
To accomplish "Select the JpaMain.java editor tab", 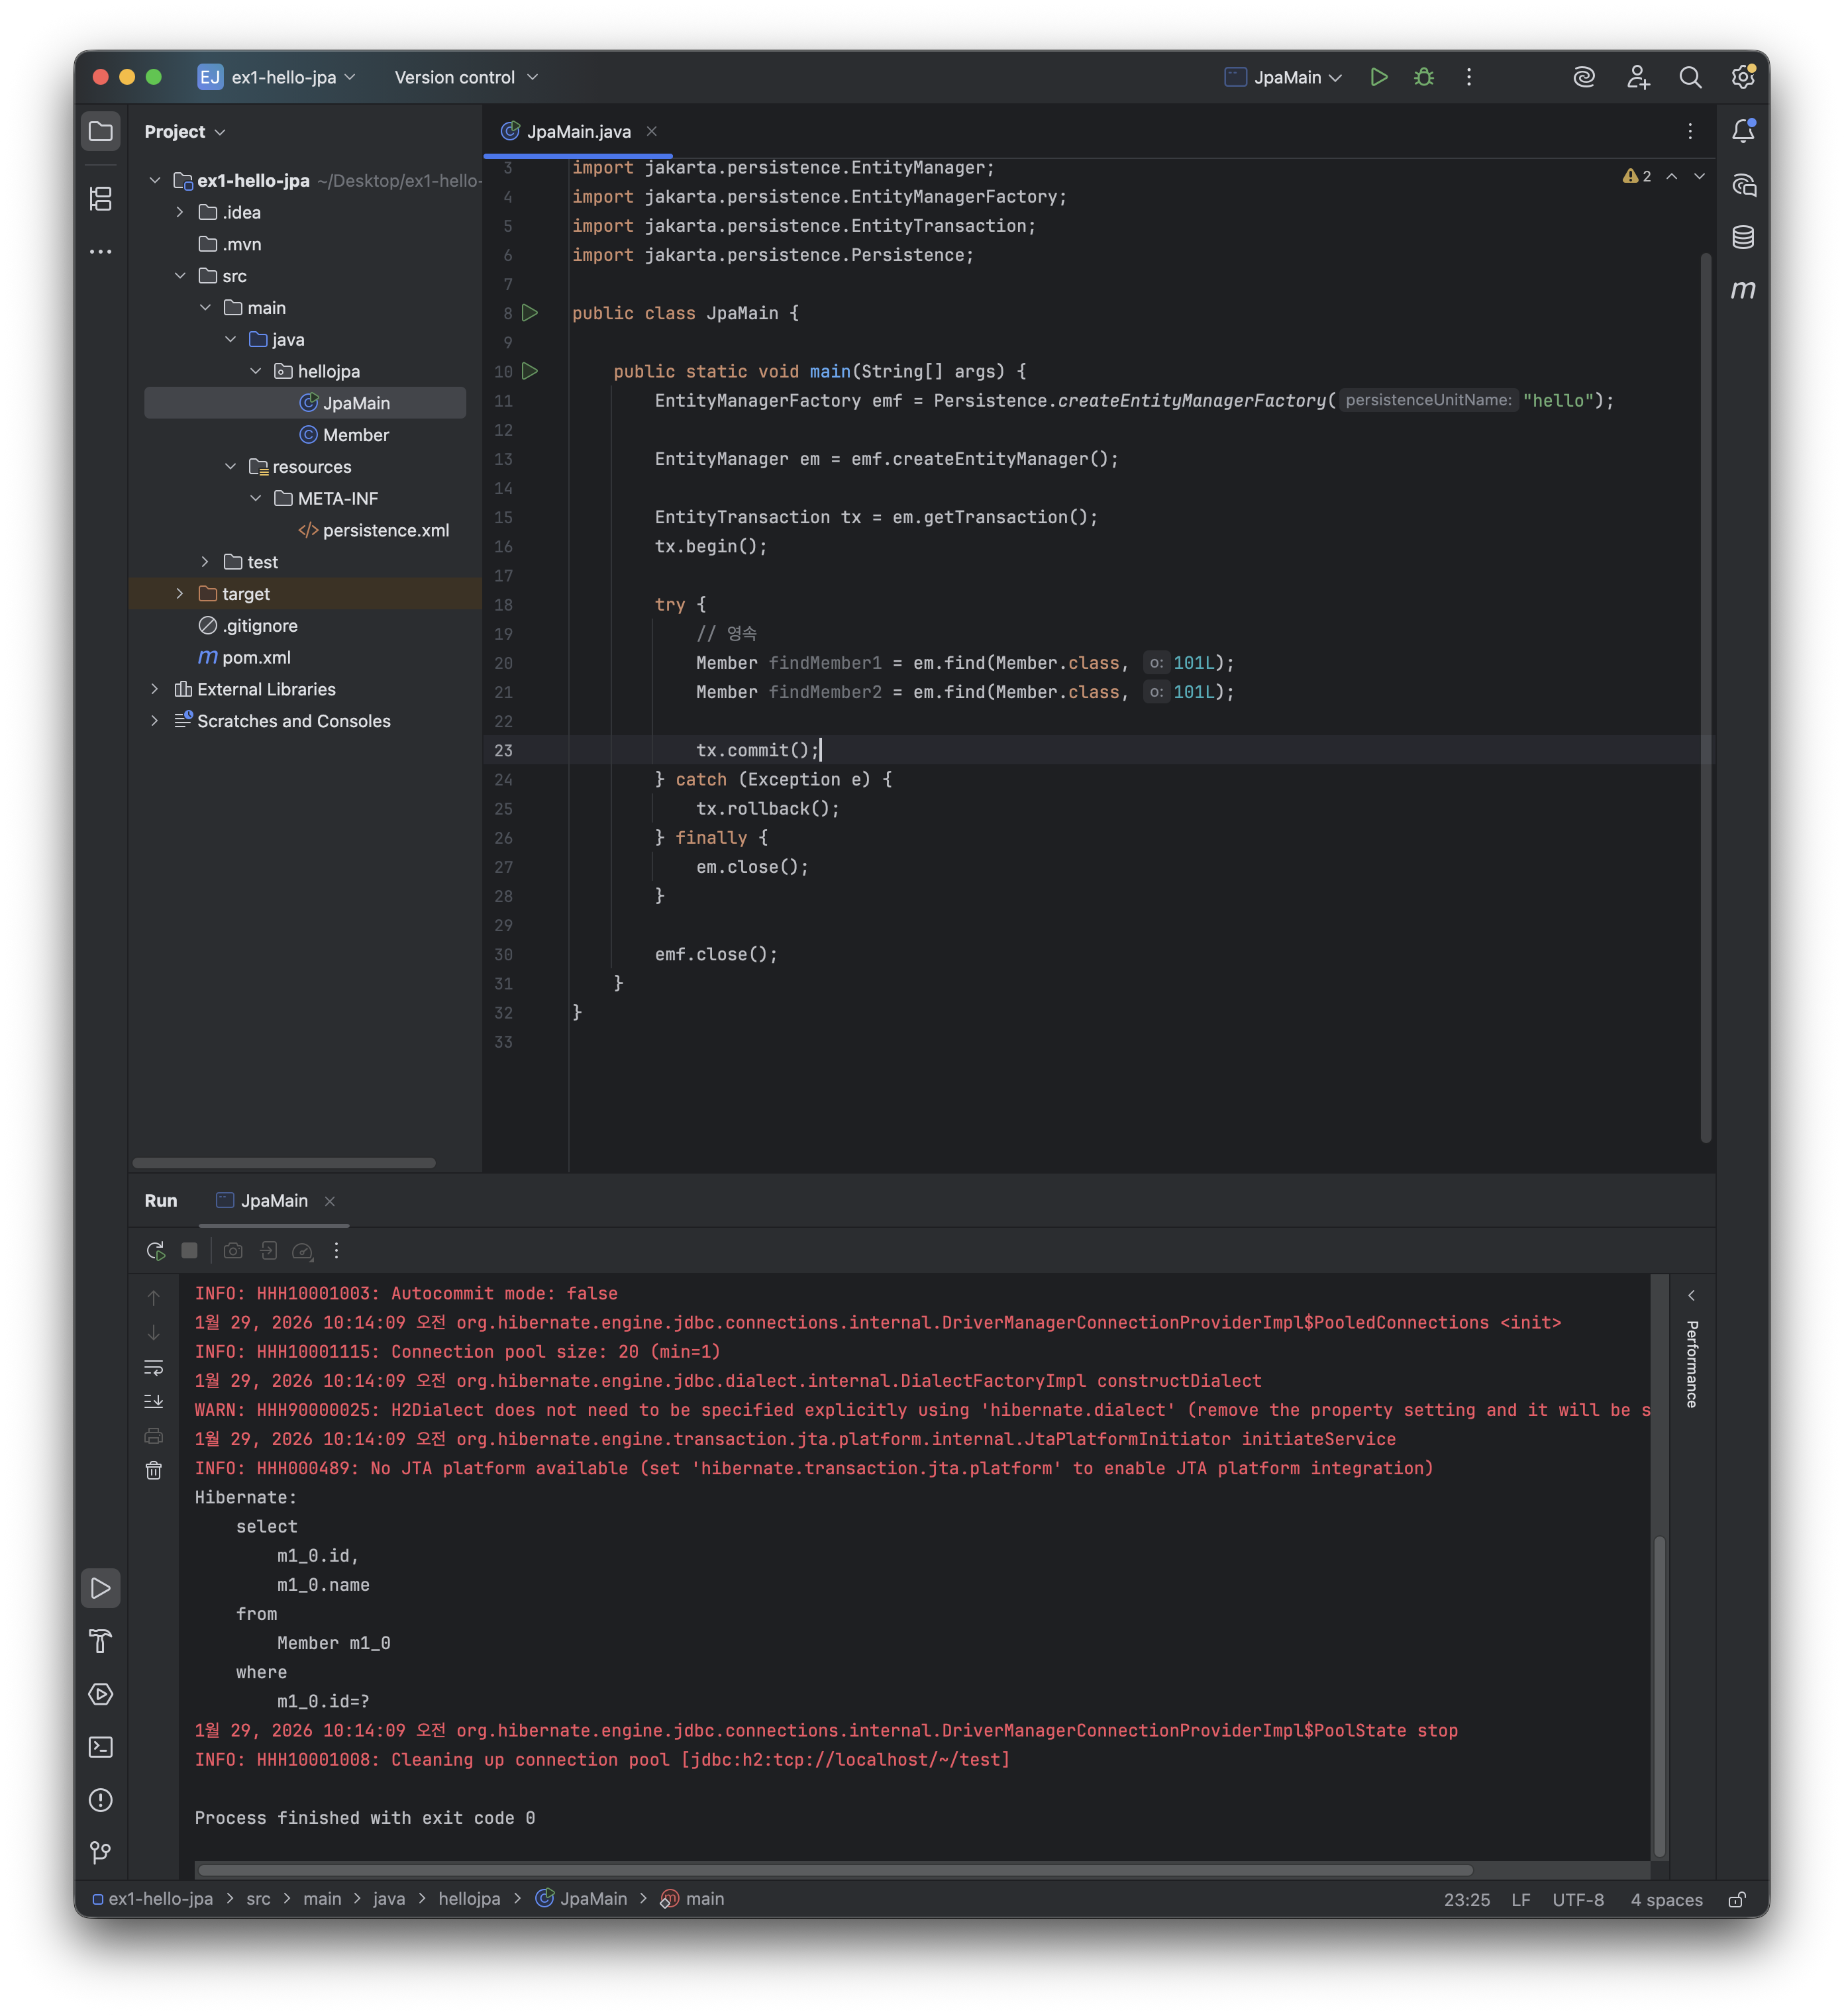I will point(578,131).
